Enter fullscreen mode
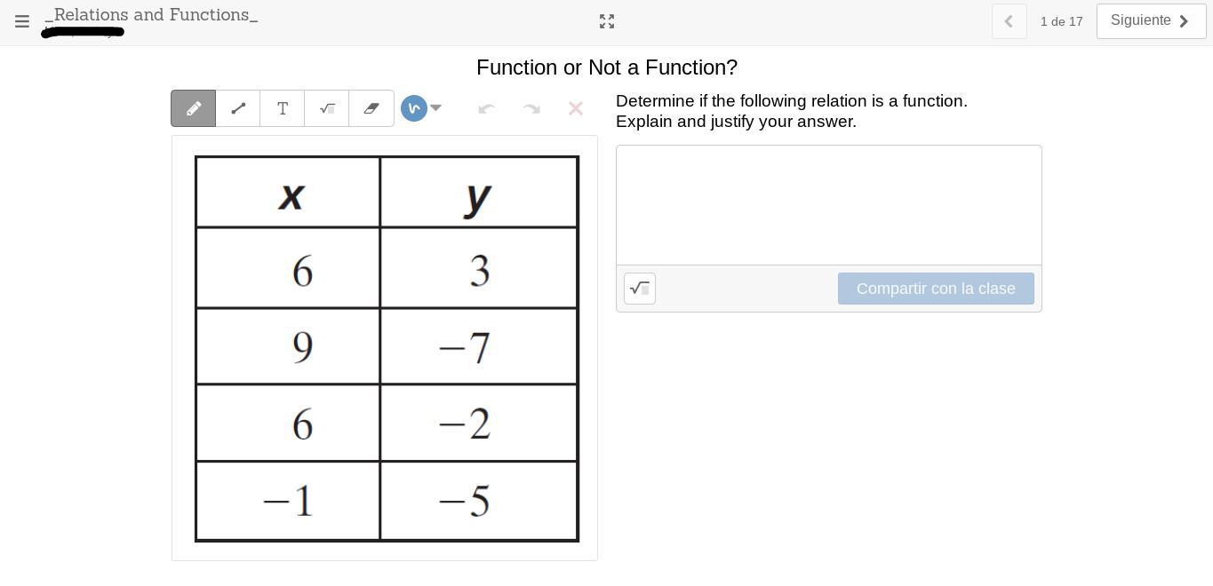The image size is (1213, 586). point(607,21)
